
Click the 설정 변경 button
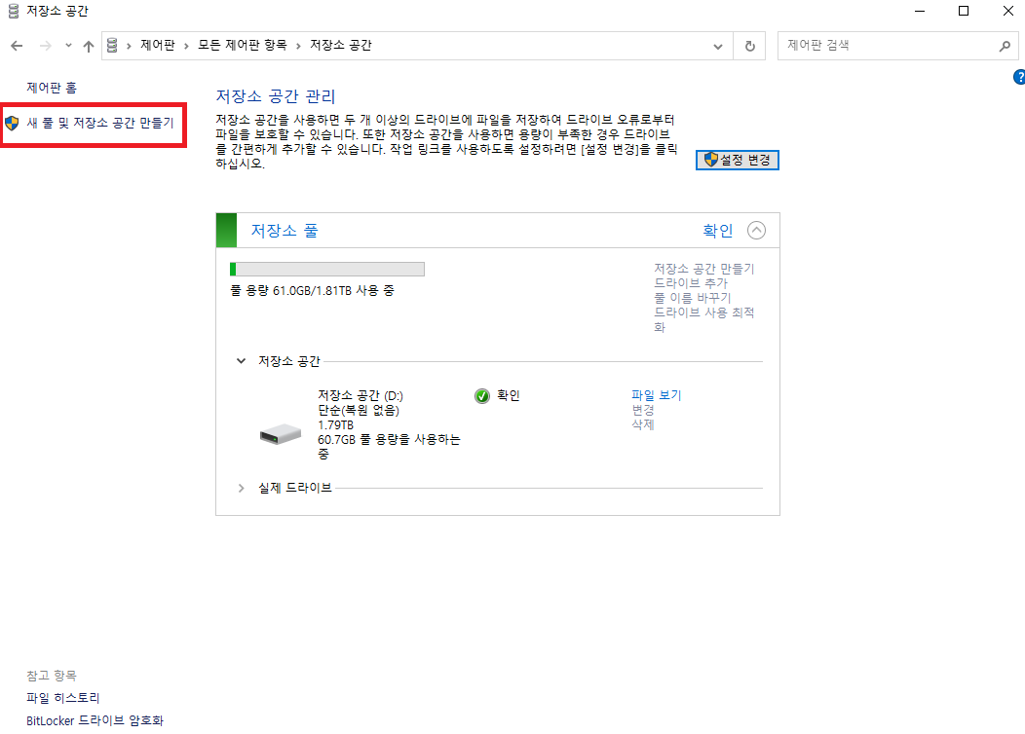[738, 160]
